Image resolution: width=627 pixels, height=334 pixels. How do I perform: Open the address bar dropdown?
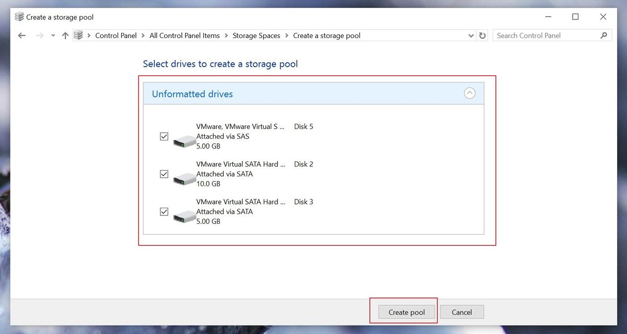[471, 35]
